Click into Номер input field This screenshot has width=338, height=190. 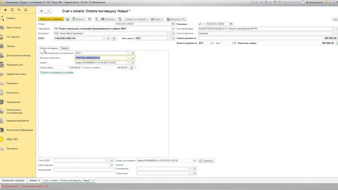coord(84,24)
